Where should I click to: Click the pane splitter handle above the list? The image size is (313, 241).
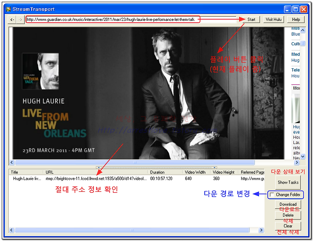156,167
